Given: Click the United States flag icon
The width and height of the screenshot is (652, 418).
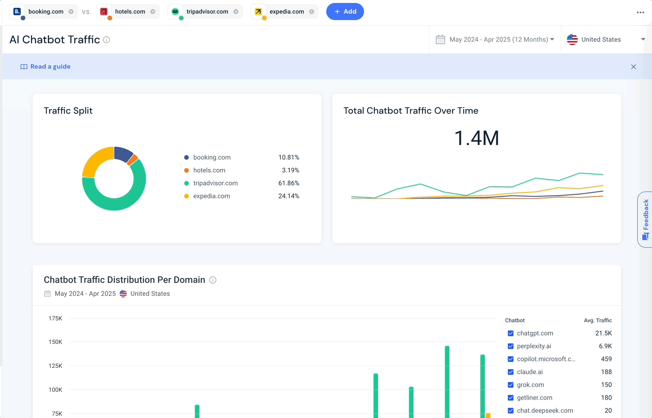Looking at the screenshot, I should pos(572,40).
